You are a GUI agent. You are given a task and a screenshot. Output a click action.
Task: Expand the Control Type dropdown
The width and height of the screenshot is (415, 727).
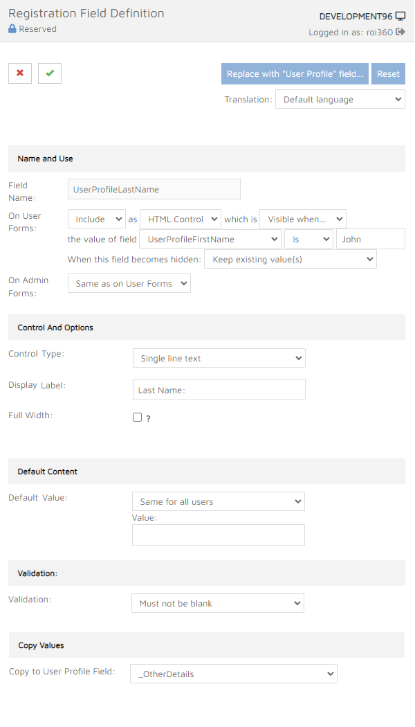click(219, 358)
